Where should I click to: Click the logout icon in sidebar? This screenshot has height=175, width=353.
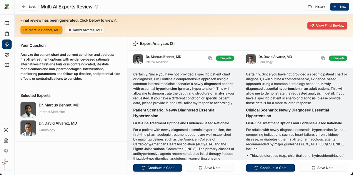(x=6, y=162)
